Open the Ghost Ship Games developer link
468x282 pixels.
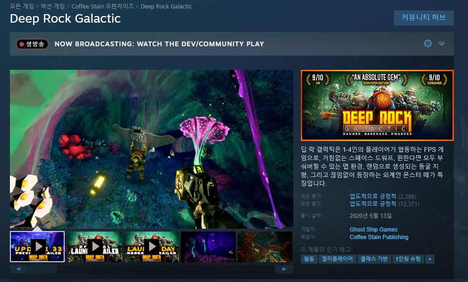373,230
